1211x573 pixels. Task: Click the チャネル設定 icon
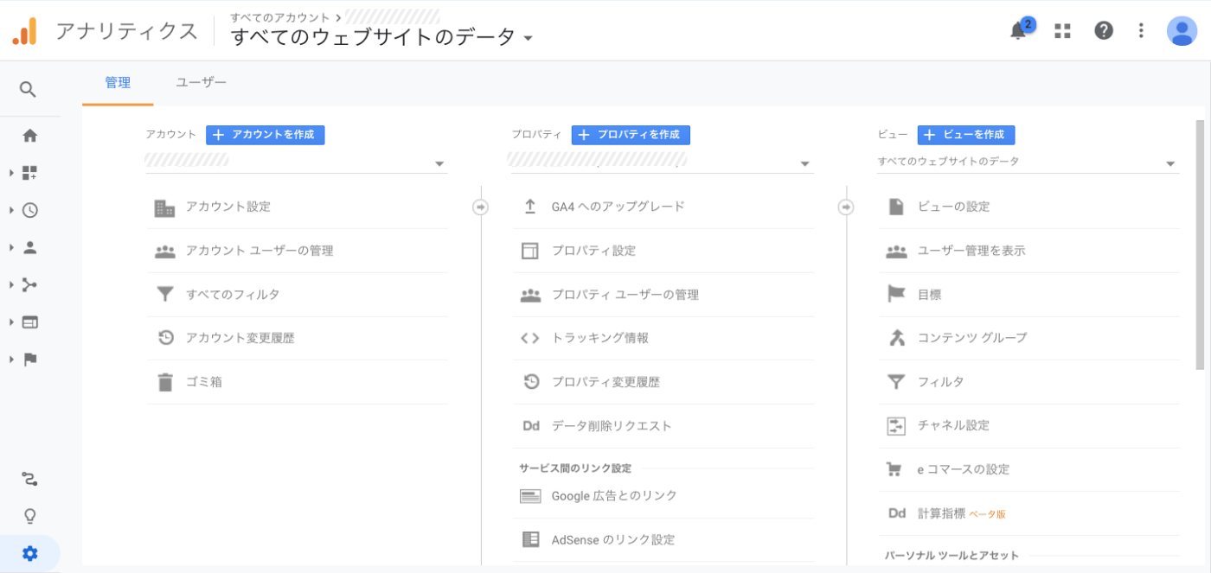click(x=896, y=425)
